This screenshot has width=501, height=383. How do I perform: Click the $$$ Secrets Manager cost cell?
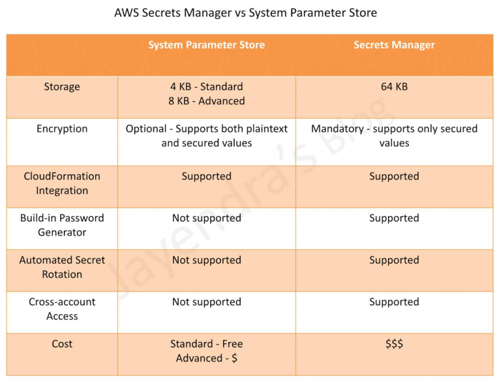click(x=394, y=344)
